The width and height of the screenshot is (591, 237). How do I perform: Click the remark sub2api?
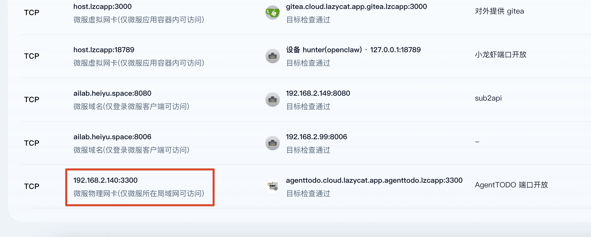pos(488,98)
